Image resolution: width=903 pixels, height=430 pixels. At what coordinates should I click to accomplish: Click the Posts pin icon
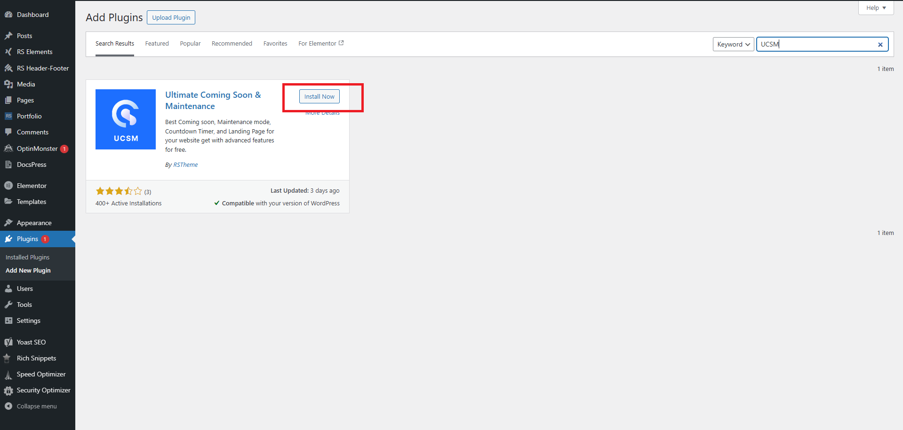click(8, 36)
